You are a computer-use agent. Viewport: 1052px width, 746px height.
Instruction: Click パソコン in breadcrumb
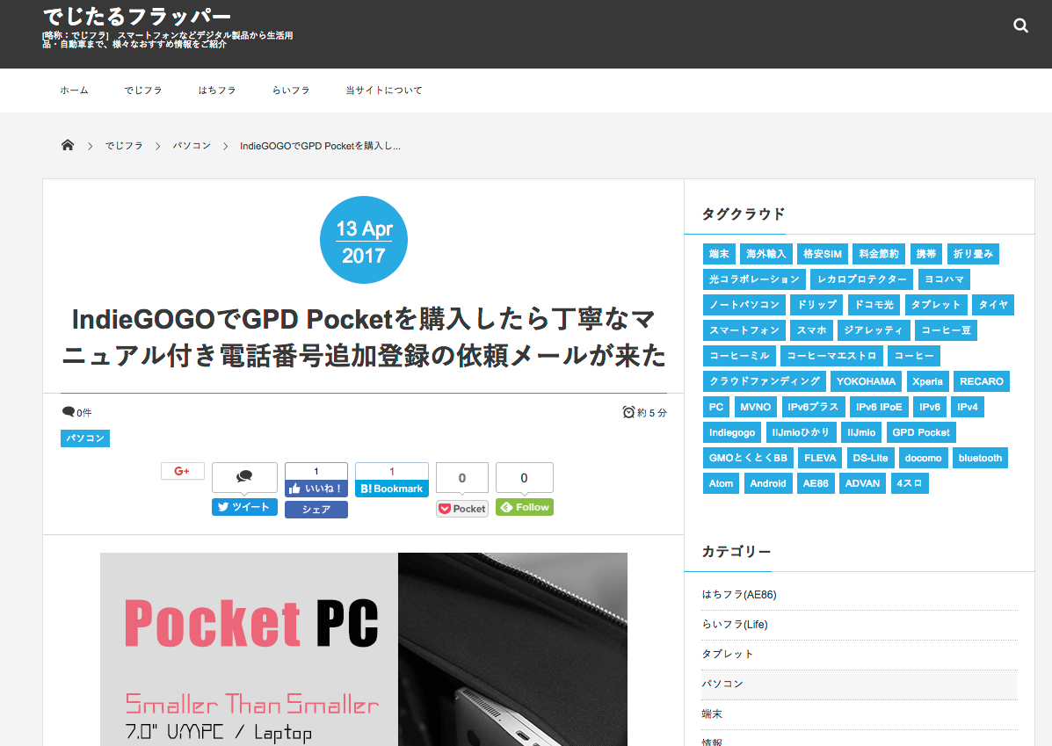coord(192,146)
